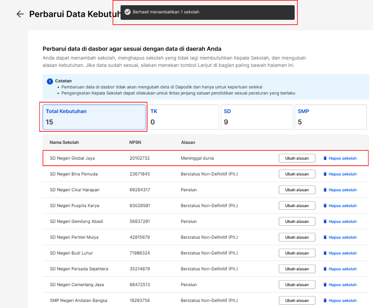
Task: Click the blue info icon beside Catatan
Action: [50, 81]
